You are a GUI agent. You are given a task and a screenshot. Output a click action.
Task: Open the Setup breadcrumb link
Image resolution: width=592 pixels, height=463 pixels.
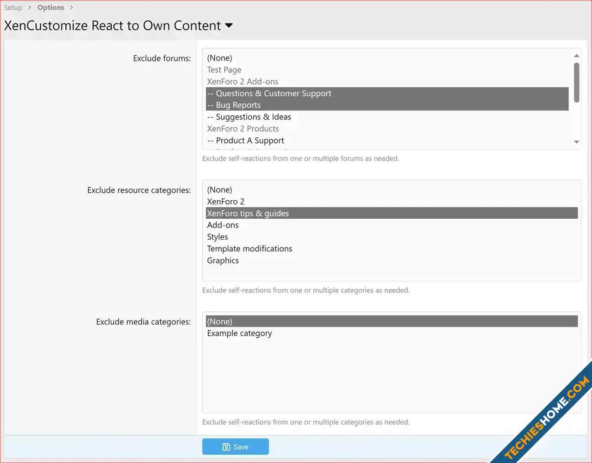pos(13,7)
